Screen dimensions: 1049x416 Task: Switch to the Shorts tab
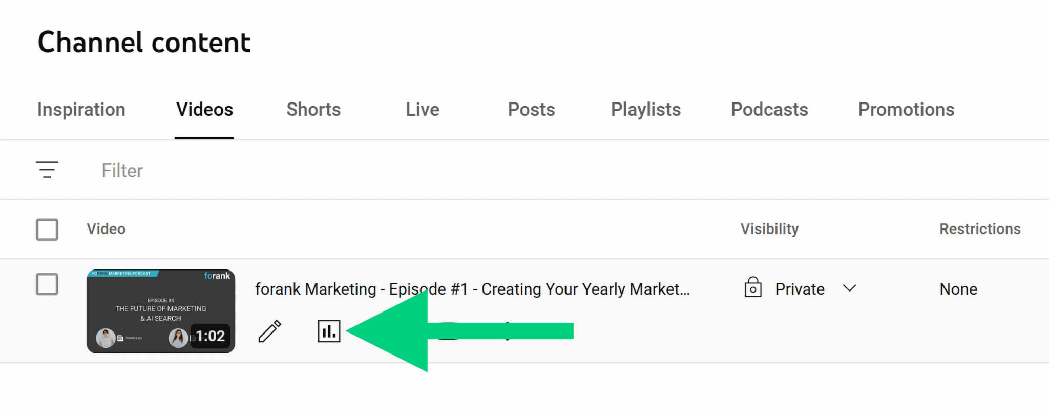pos(313,109)
